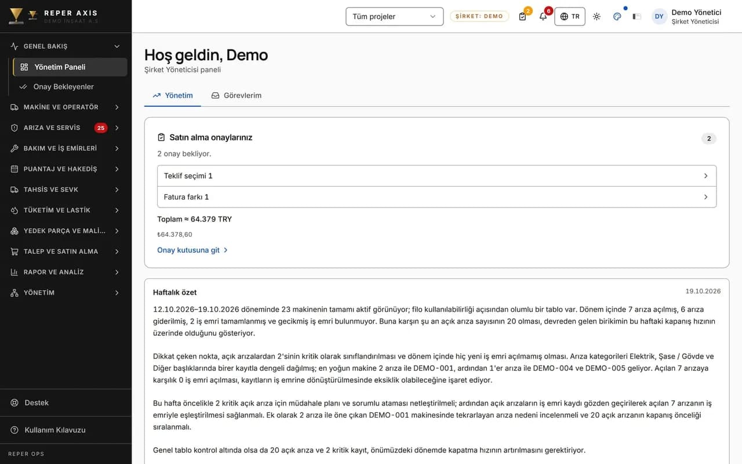Viewport: 742px width, 464px height.
Task: Open the pending approvals clipboard icon
Action: (523, 16)
